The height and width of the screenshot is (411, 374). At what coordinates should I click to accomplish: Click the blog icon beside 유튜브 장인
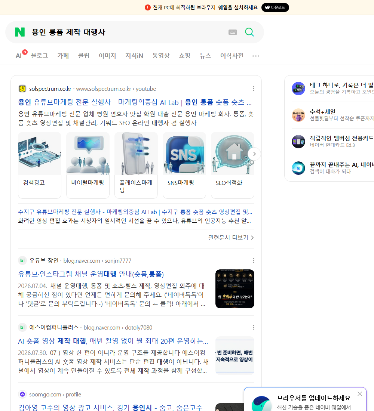[22, 260]
